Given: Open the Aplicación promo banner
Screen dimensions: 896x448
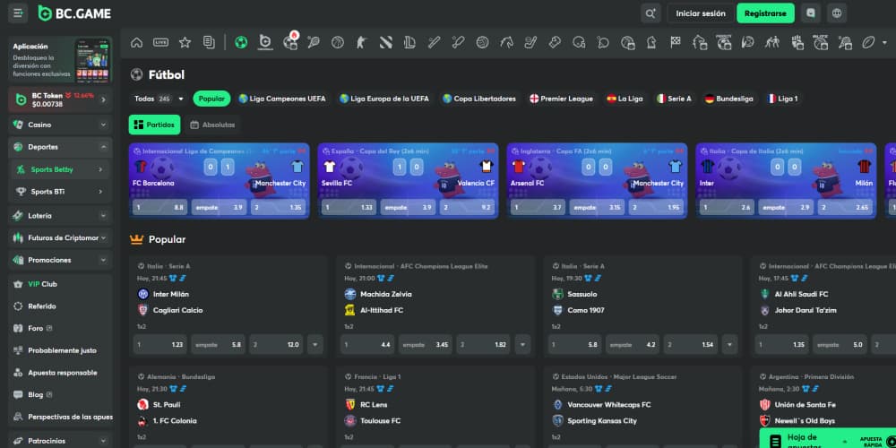Looking at the screenshot, I should (60, 60).
